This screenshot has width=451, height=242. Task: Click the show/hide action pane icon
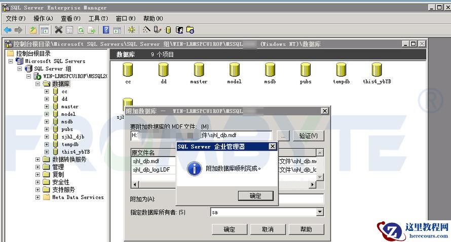(x=117, y=30)
